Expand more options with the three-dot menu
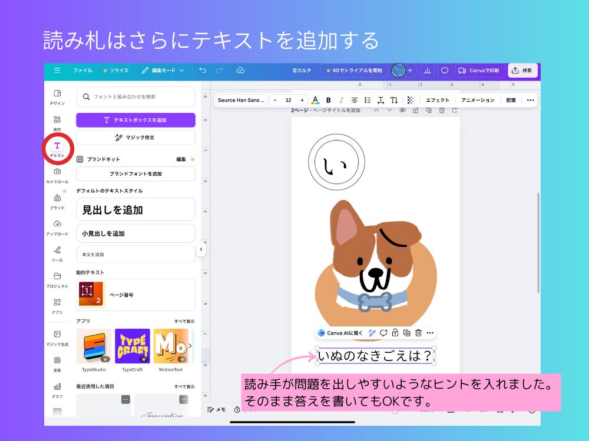Viewport: 589px width, 441px height. (530, 100)
